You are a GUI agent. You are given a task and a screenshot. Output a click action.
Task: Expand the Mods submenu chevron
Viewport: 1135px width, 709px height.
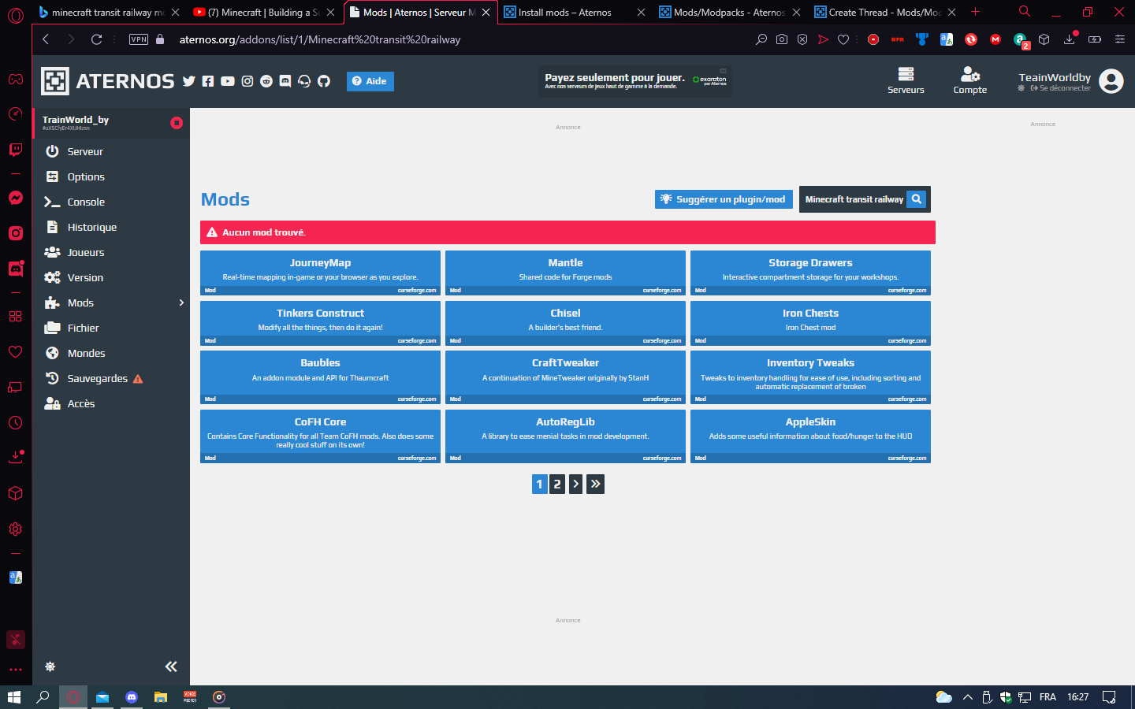pos(181,303)
